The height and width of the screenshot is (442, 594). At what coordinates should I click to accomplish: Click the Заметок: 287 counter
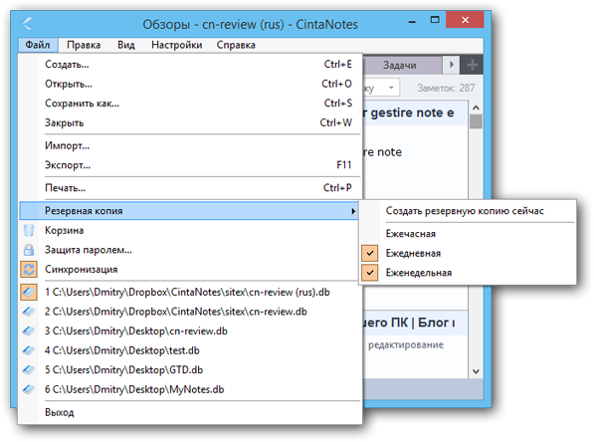446,88
